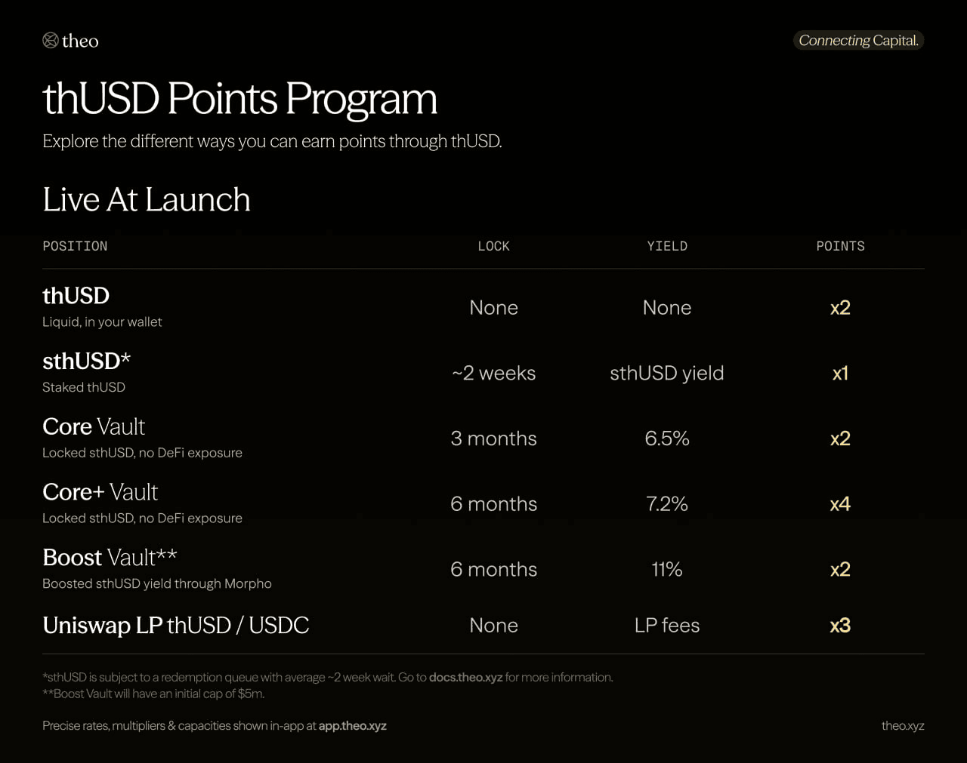Open the app.theo.xyz link
This screenshot has width=967, height=763.
[x=353, y=725]
